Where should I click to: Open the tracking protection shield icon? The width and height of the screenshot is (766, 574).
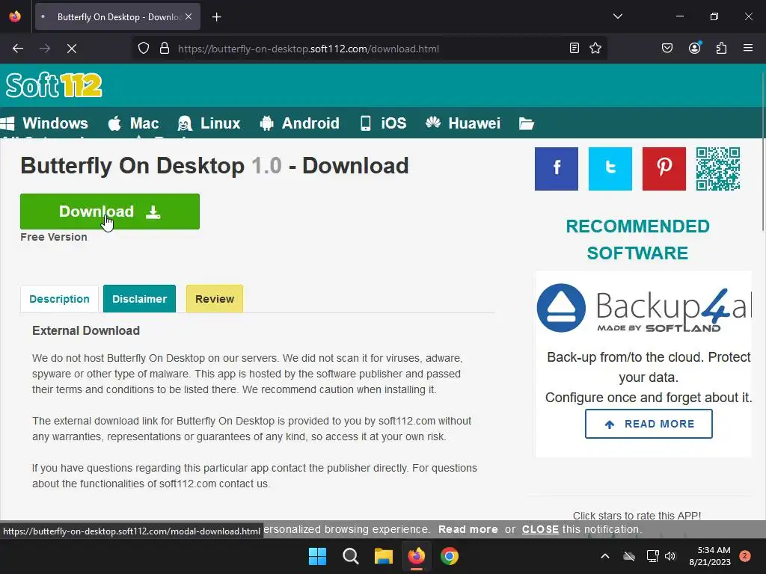click(x=144, y=49)
